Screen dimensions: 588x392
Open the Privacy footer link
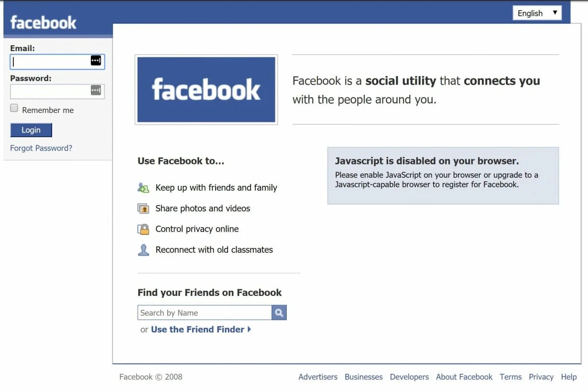541,377
